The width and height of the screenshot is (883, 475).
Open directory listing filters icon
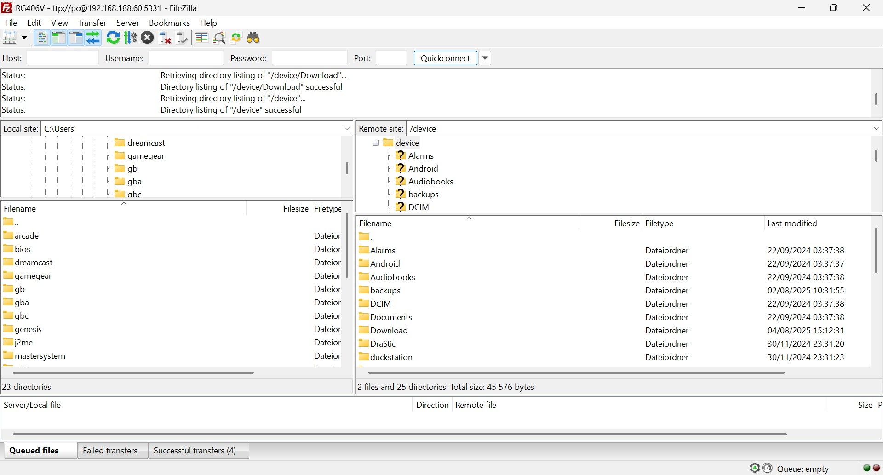pyautogui.click(x=202, y=38)
